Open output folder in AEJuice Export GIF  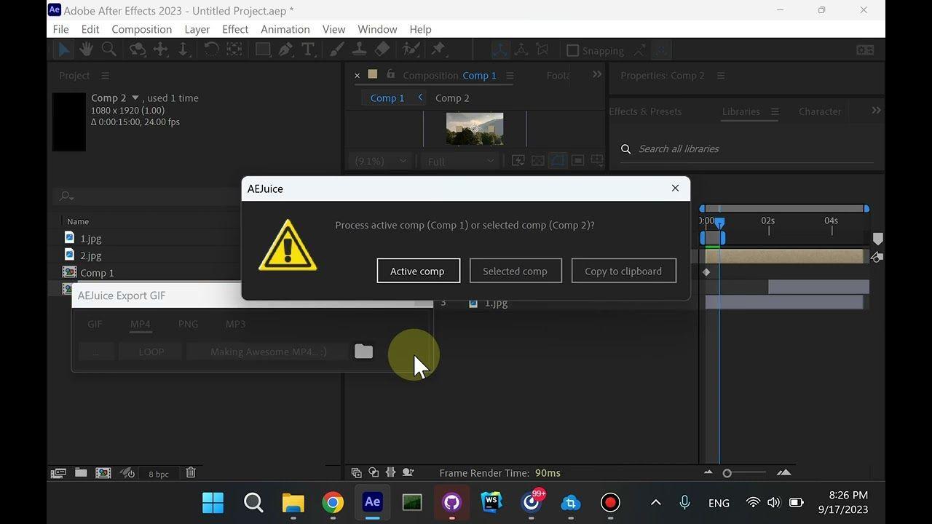click(363, 352)
